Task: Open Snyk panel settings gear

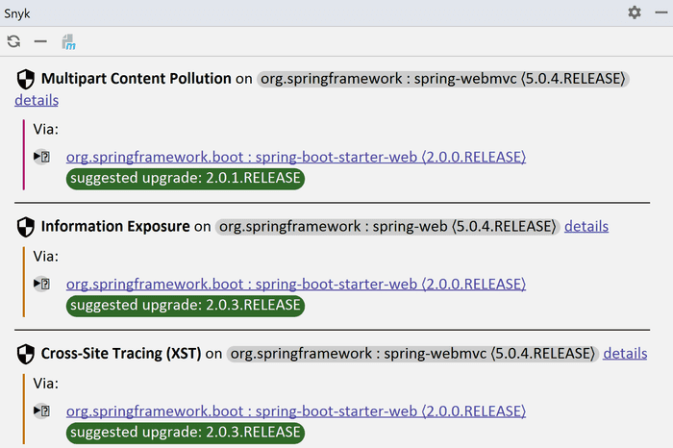Action: click(635, 12)
